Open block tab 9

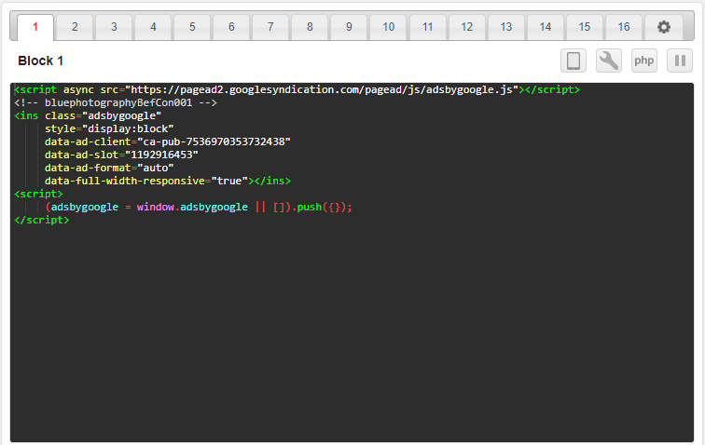coord(349,27)
